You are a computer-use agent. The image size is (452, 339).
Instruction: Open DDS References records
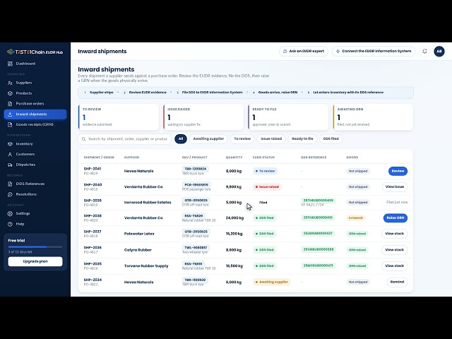[x=35, y=184]
